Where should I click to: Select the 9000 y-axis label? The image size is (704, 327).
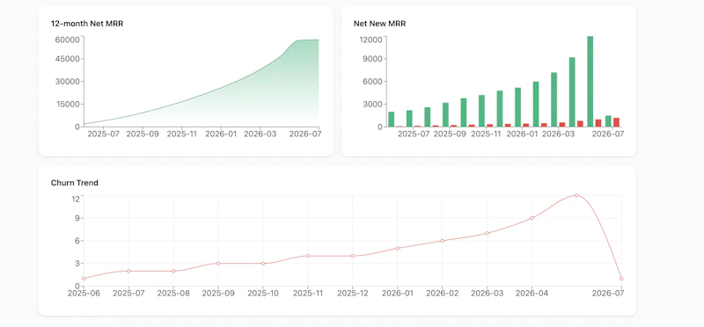coord(373,59)
